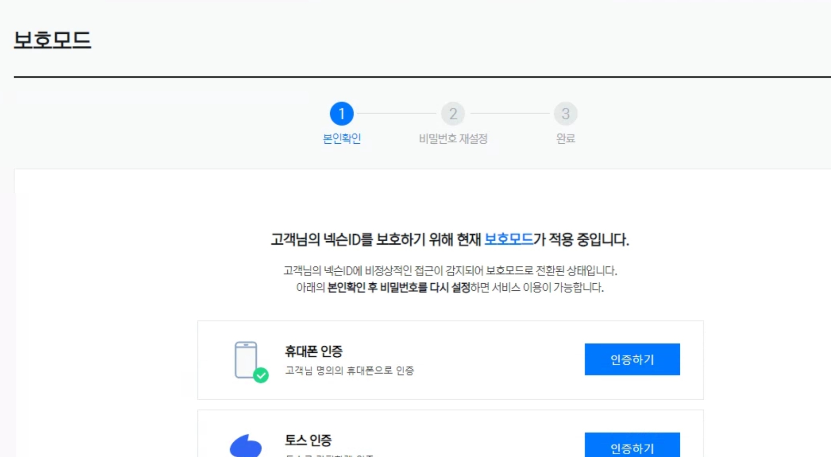Click bold text 본인확인 후 비밀번호를 다시 설정

(x=399, y=287)
